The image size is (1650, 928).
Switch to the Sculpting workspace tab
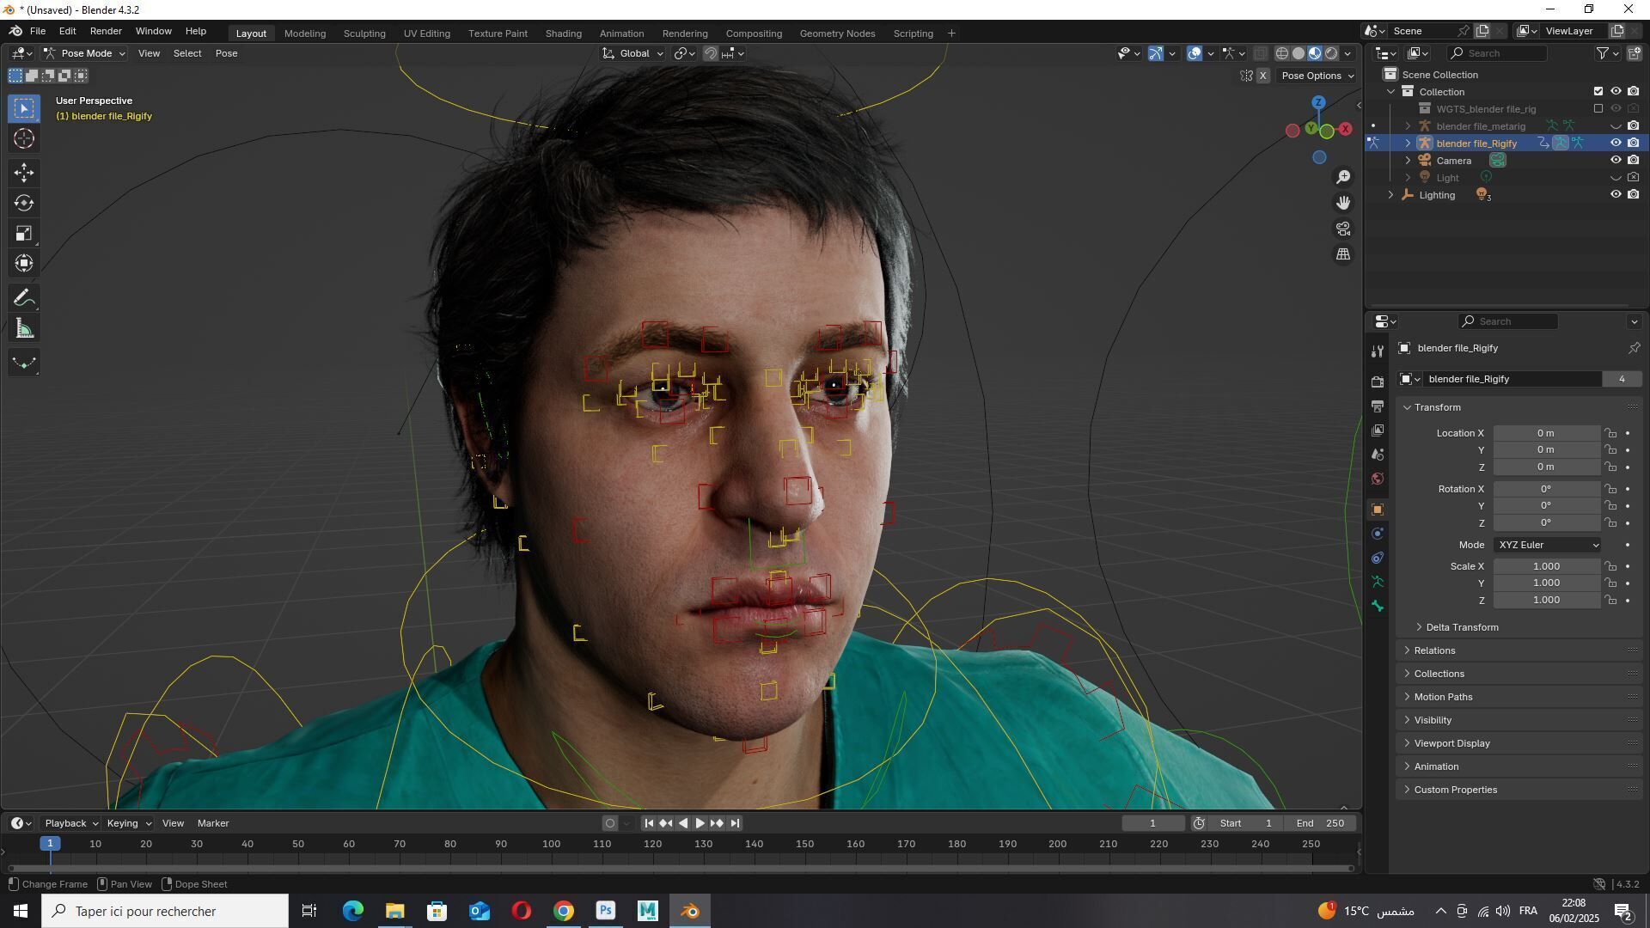click(x=364, y=34)
